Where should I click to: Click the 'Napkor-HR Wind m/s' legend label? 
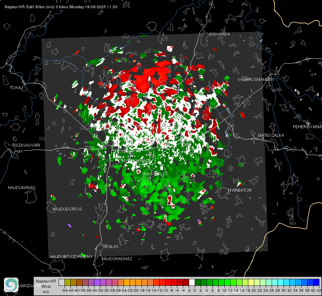pos(46,286)
